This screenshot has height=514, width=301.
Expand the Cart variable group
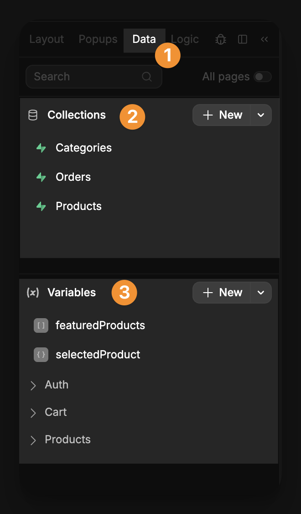(32, 412)
